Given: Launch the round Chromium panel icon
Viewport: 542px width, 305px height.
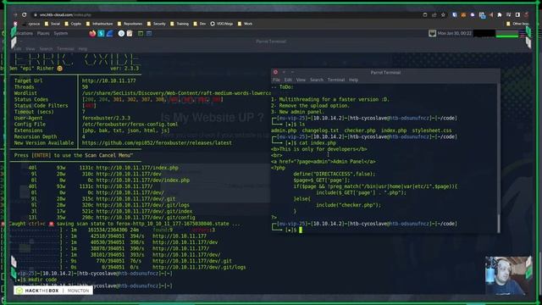Looking at the screenshot, I should click(121, 34).
